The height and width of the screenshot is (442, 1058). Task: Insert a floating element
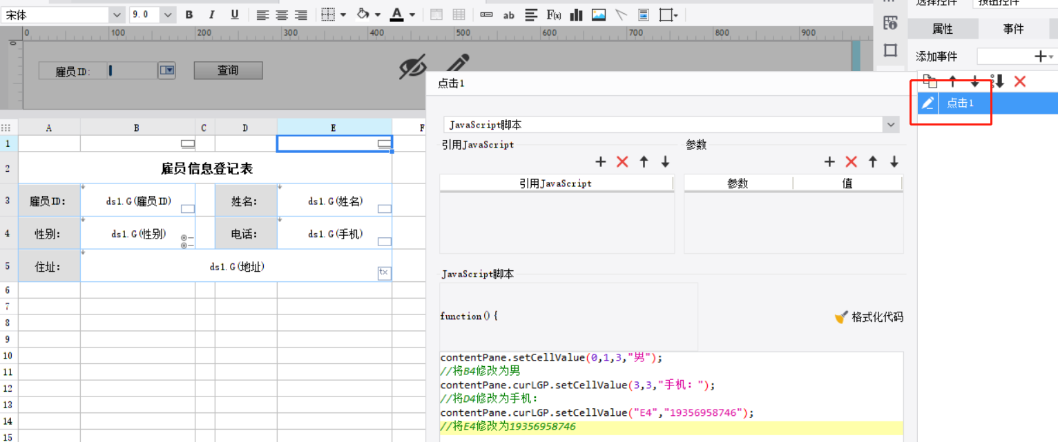[666, 14]
